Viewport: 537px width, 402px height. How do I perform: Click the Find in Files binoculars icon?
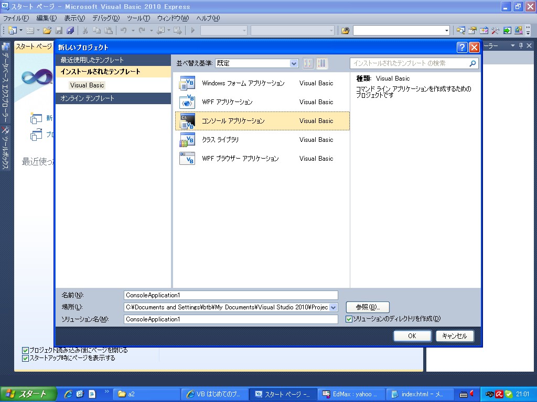[x=345, y=31]
